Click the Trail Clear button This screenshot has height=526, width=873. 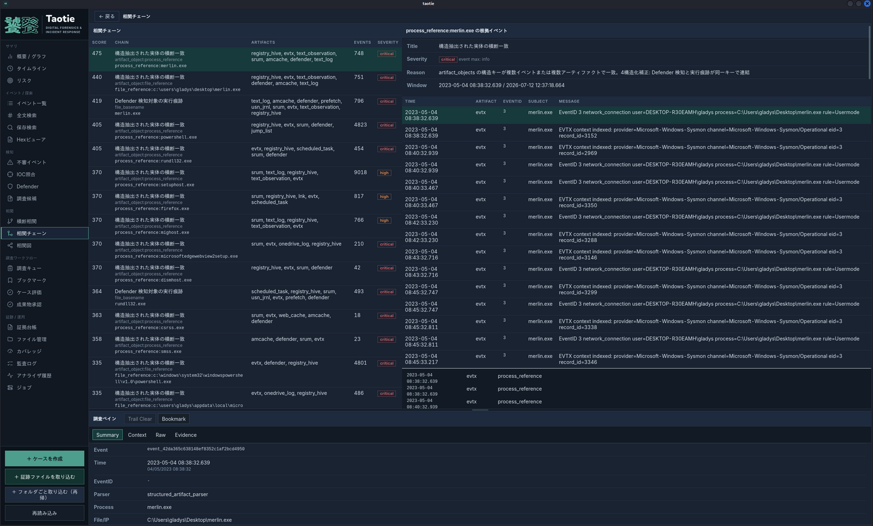click(x=140, y=419)
